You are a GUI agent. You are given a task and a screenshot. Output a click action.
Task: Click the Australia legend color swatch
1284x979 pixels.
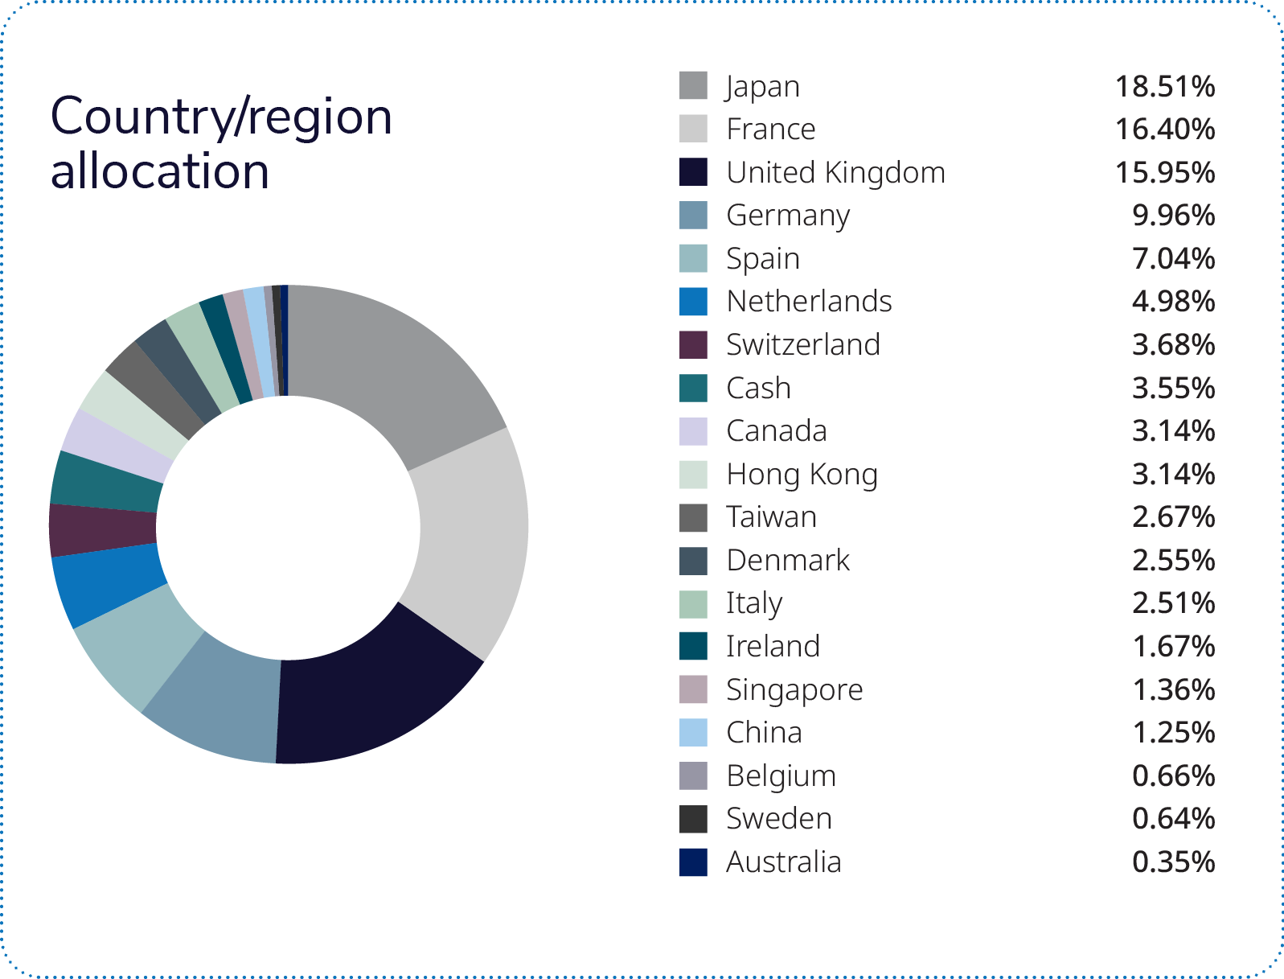(x=693, y=862)
